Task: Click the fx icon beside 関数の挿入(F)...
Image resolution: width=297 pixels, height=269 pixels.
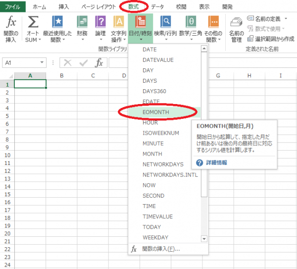Action: click(134, 249)
